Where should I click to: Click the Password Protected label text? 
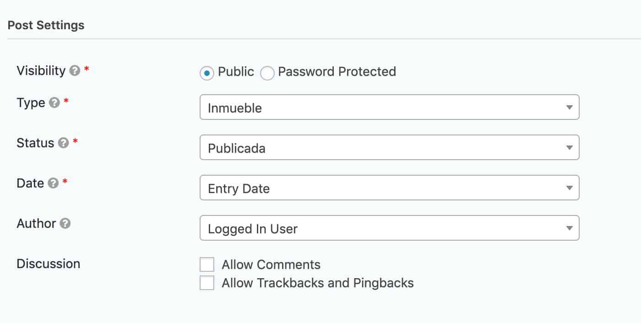coord(337,72)
